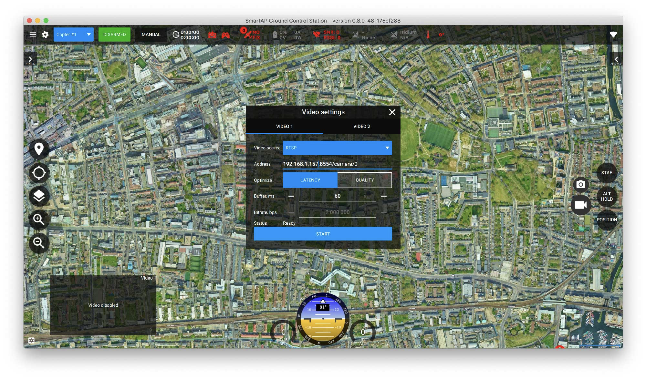646x379 pixels.
Task: Expand the STATUS side panel
Action: pyautogui.click(x=30, y=60)
